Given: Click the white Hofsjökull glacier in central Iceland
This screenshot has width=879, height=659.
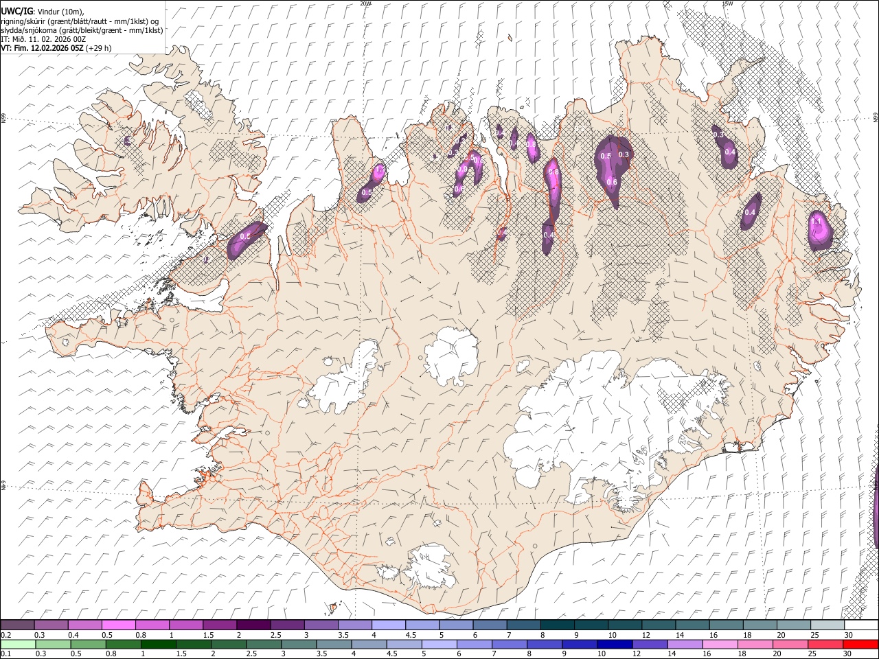Looking at the screenshot, I should [451, 357].
